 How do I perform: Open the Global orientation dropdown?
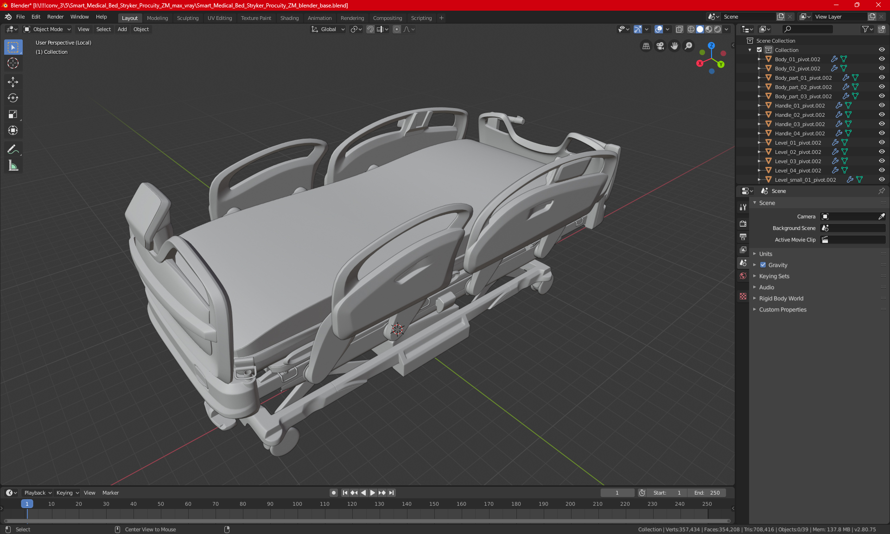[328, 29]
